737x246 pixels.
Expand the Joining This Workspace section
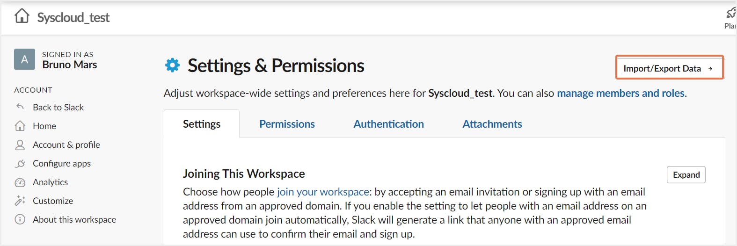[686, 175]
